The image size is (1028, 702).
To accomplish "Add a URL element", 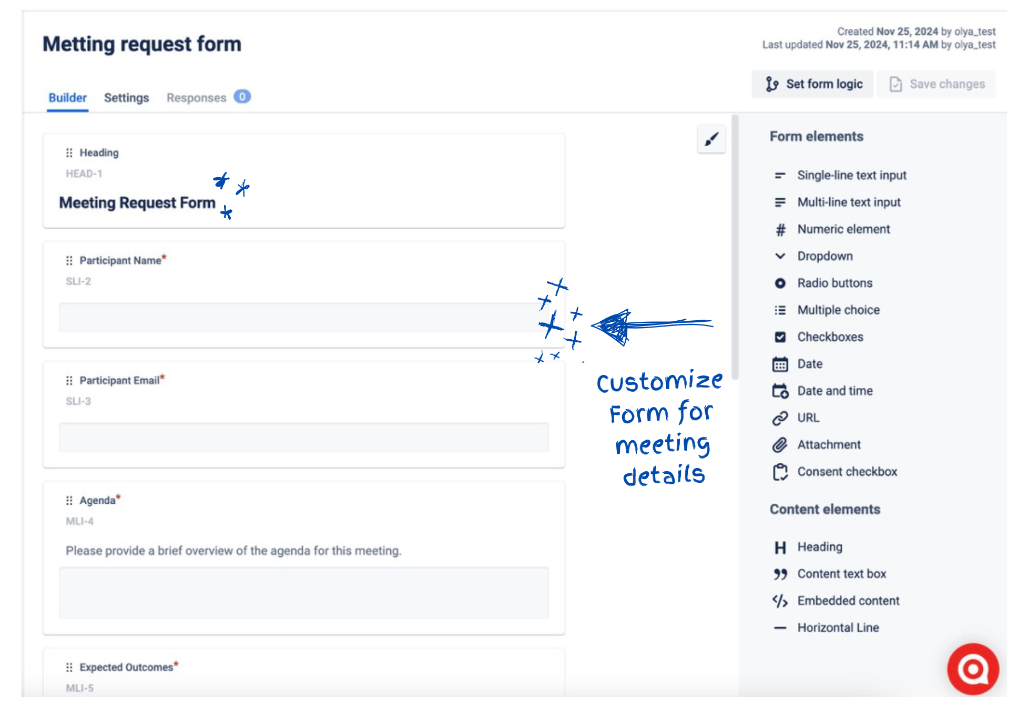I will pos(808,418).
